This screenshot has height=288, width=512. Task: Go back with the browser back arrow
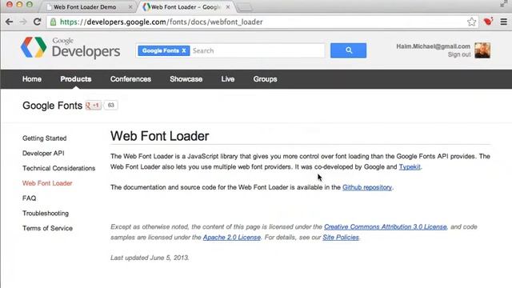(x=9, y=22)
